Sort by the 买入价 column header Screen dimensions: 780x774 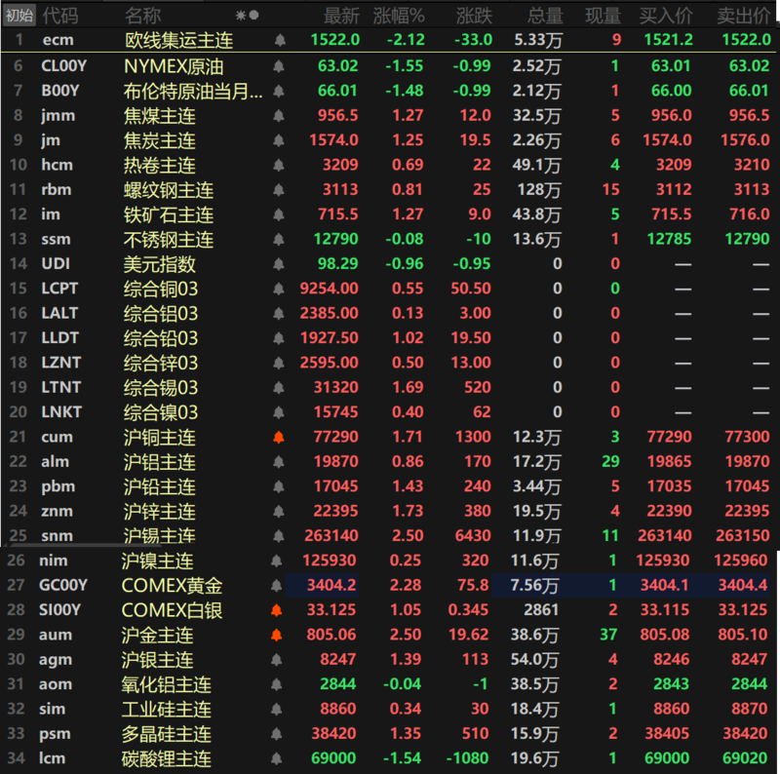[666, 16]
